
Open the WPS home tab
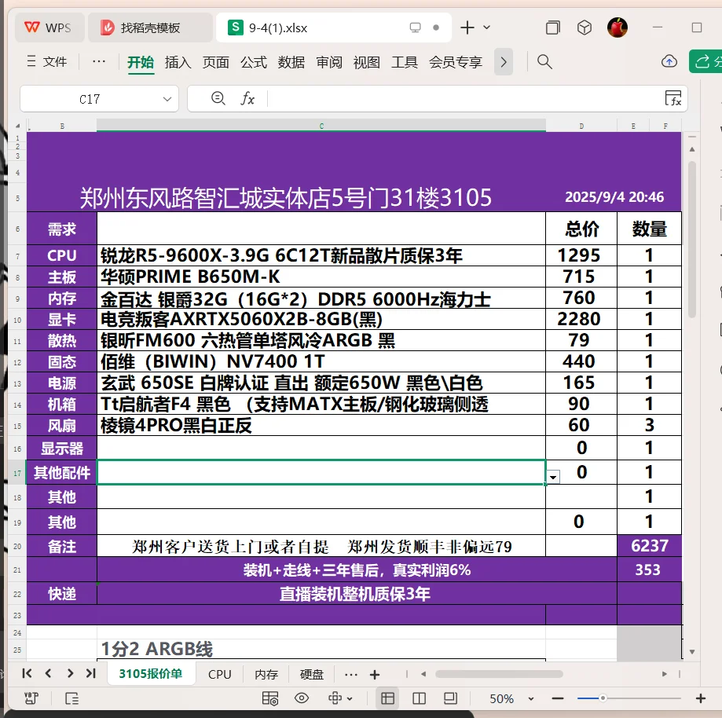49,27
